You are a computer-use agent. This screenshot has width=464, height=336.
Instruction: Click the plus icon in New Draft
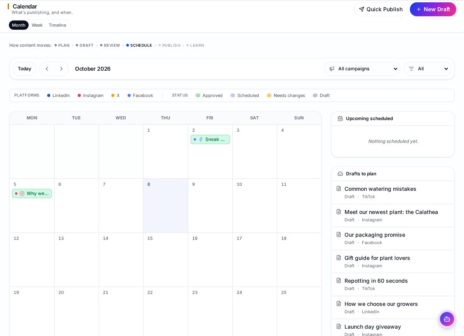418,9
